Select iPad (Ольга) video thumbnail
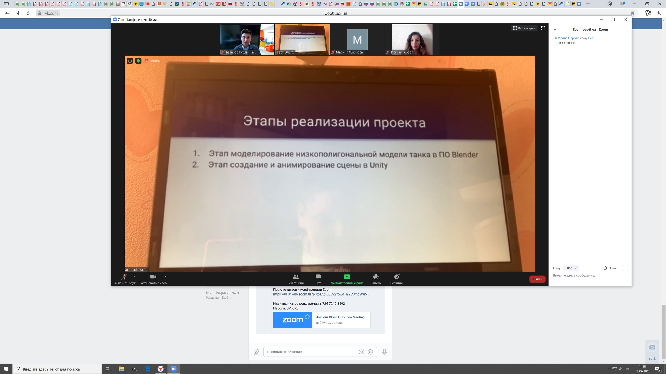 coord(302,39)
